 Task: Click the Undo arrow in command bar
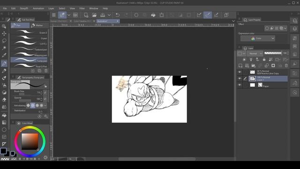[118, 15]
